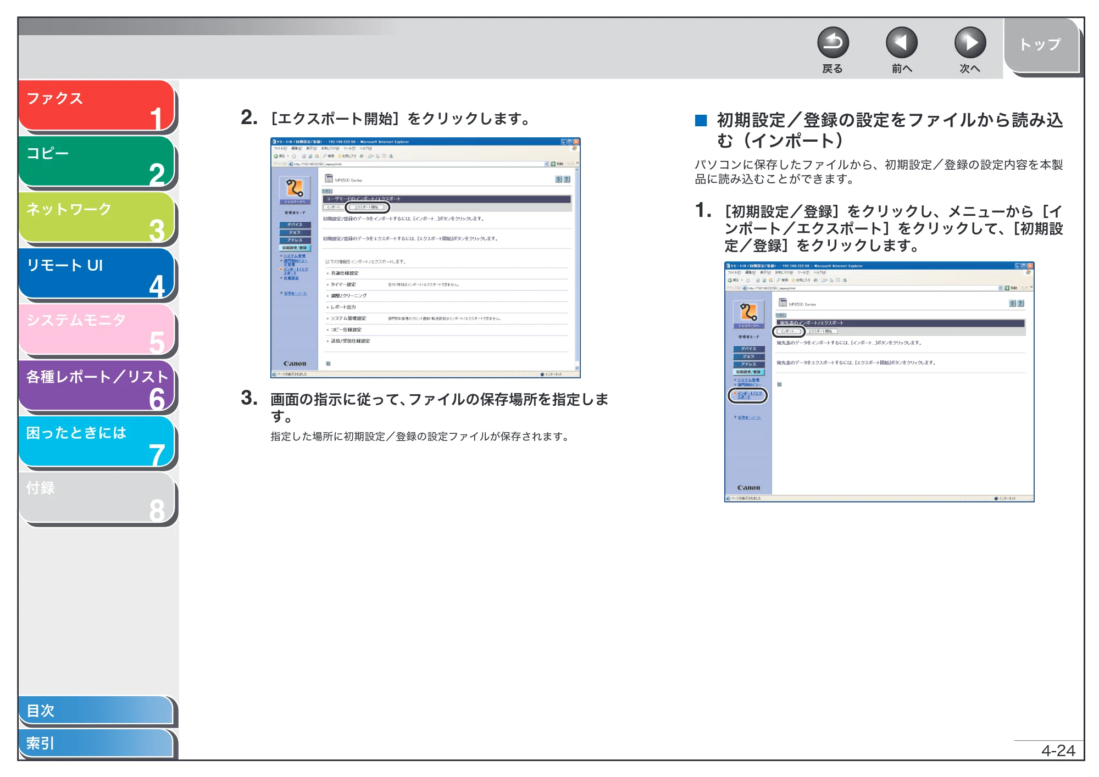Click the 戻る back arrow icon
1099x777 pixels.
click(x=832, y=42)
